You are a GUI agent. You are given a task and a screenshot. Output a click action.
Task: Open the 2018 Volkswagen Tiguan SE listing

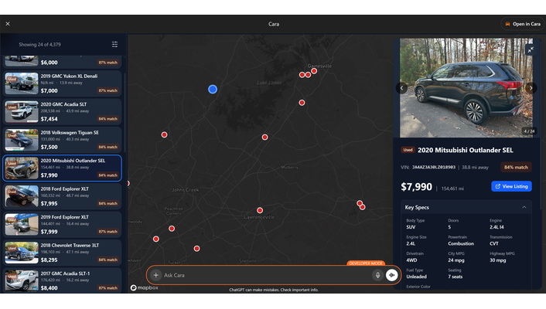click(63, 140)
